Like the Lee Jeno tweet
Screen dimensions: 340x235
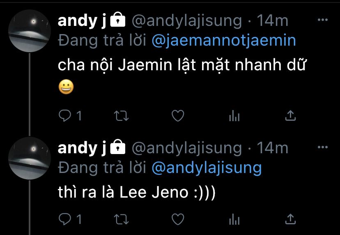pyautogui.click(x=178, y=219)
